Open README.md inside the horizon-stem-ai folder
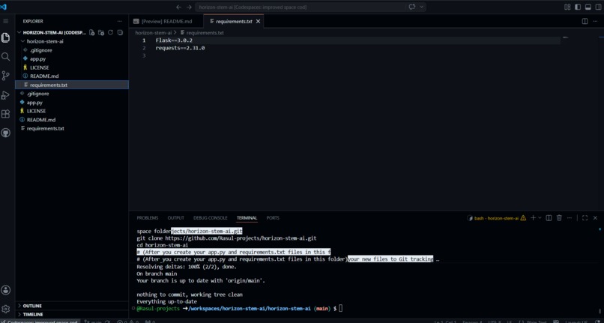The width and height of the screenshot is (604, 323). pos(44,76)
